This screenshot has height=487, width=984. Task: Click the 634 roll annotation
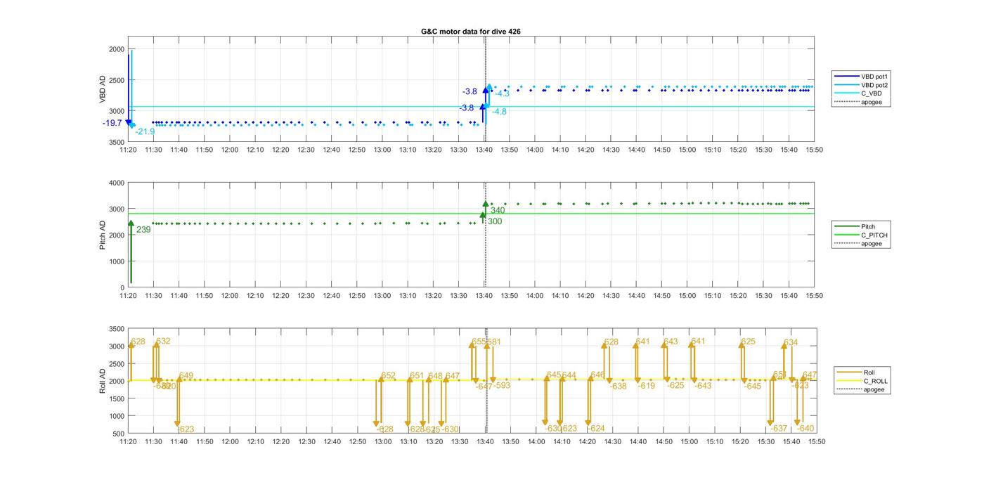pos(791,343)
